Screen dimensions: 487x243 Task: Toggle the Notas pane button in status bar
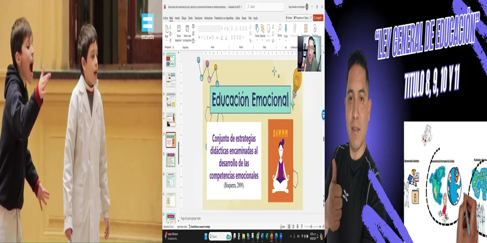tap(282, 227)
